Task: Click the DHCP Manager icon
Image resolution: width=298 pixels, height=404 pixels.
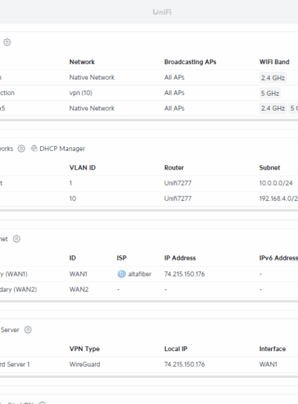Action: 34,149
